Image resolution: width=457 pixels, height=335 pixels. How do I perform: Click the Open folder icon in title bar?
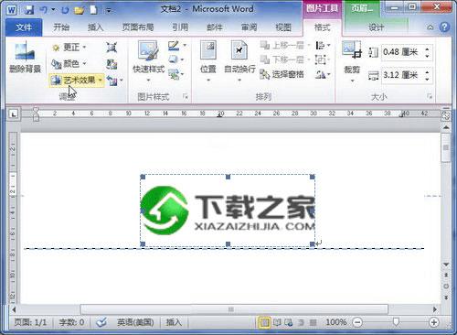pyautogui.click(x=80, y=10)
